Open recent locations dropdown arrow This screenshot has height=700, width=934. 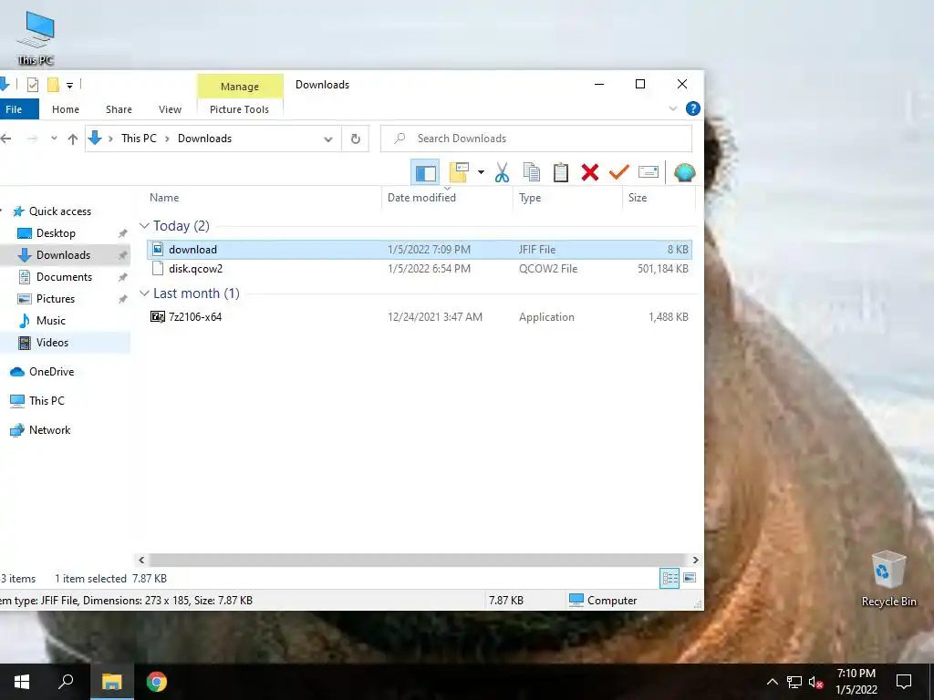coord(54,139)
